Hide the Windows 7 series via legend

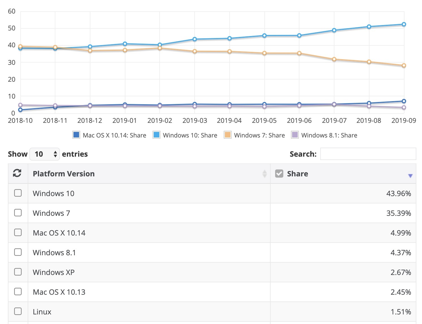(x=227, y=135)
